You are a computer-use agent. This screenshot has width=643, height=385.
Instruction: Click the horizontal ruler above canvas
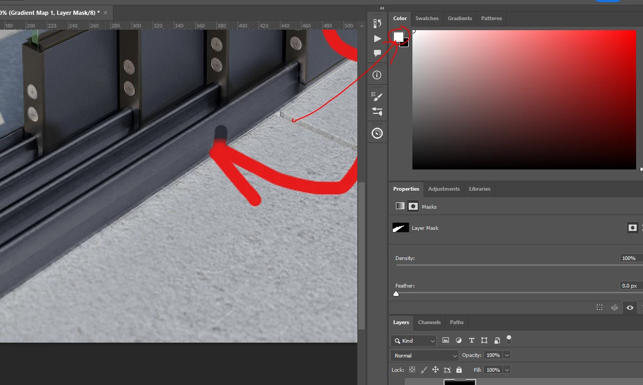pyautogui.click(x=178, y=25)
